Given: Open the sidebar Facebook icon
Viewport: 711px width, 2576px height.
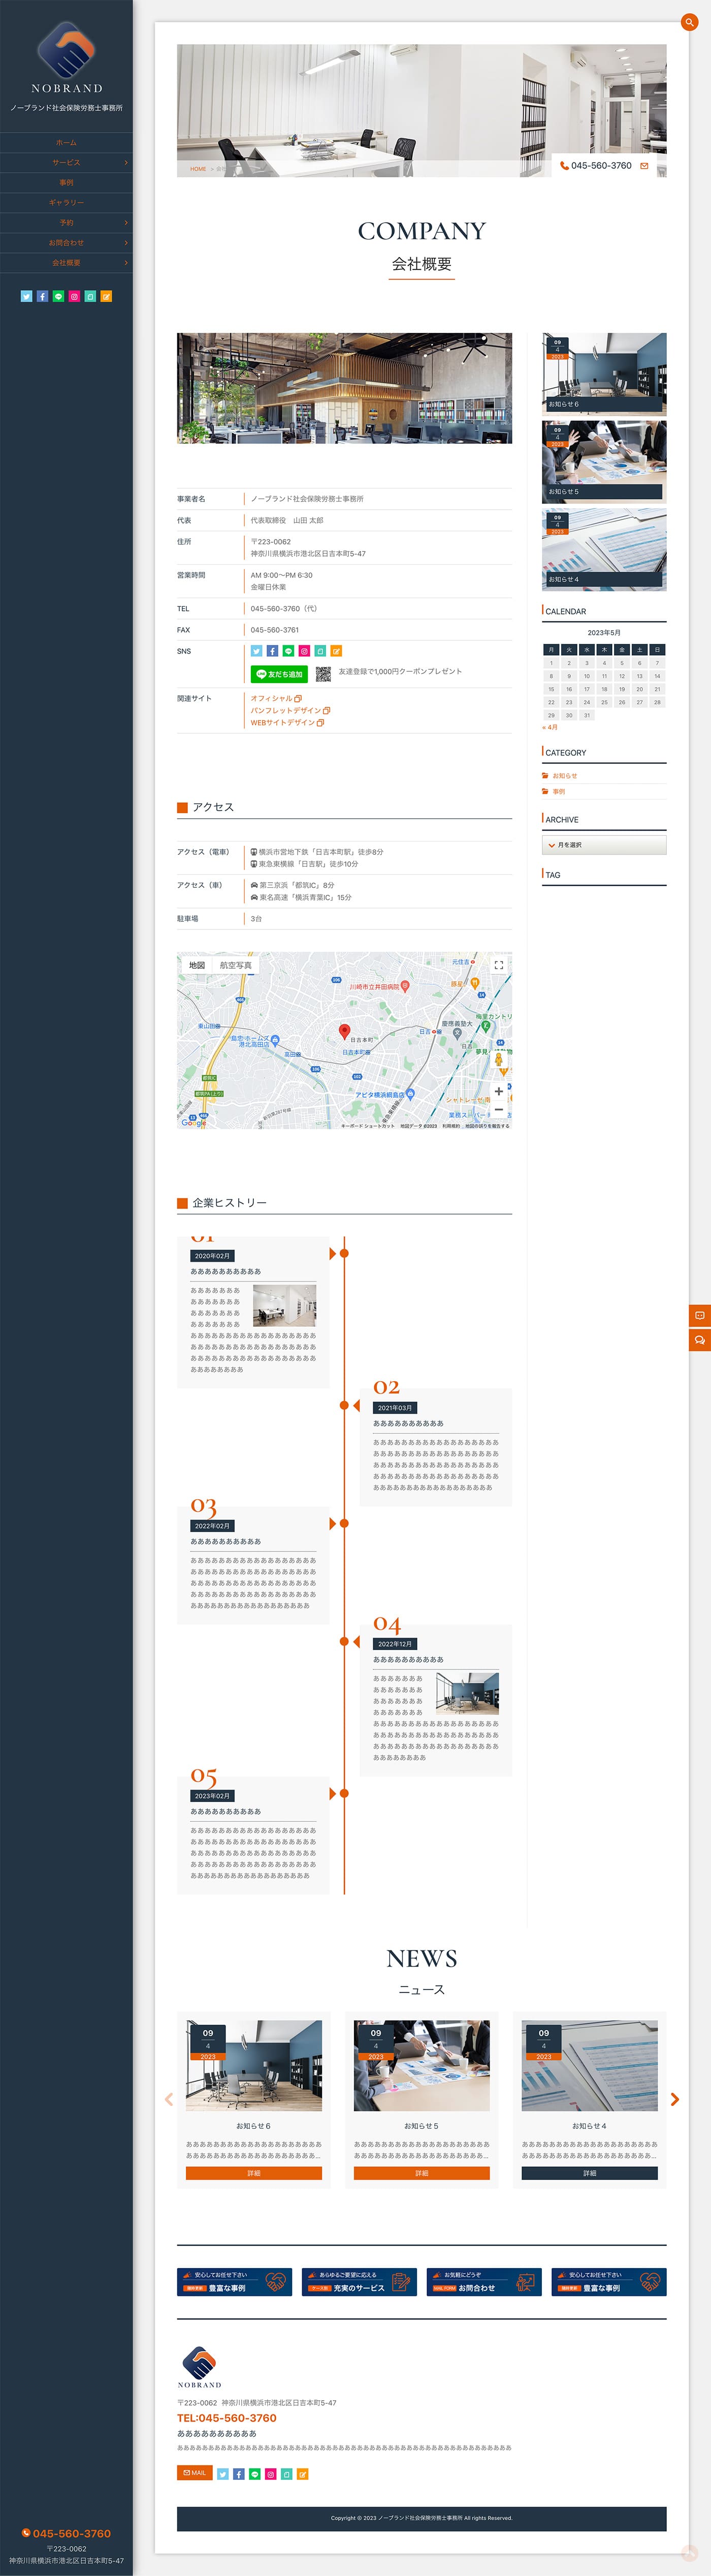Looking at the screenshot, I should tap(42, 296).
